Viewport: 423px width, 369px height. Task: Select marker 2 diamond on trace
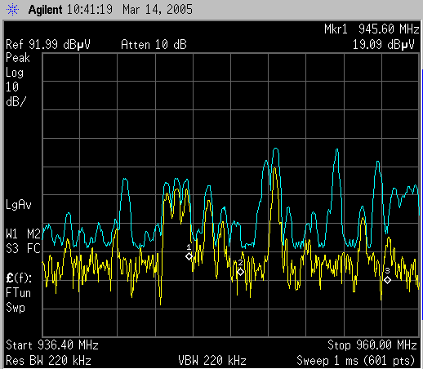click(x=240, y=272)
